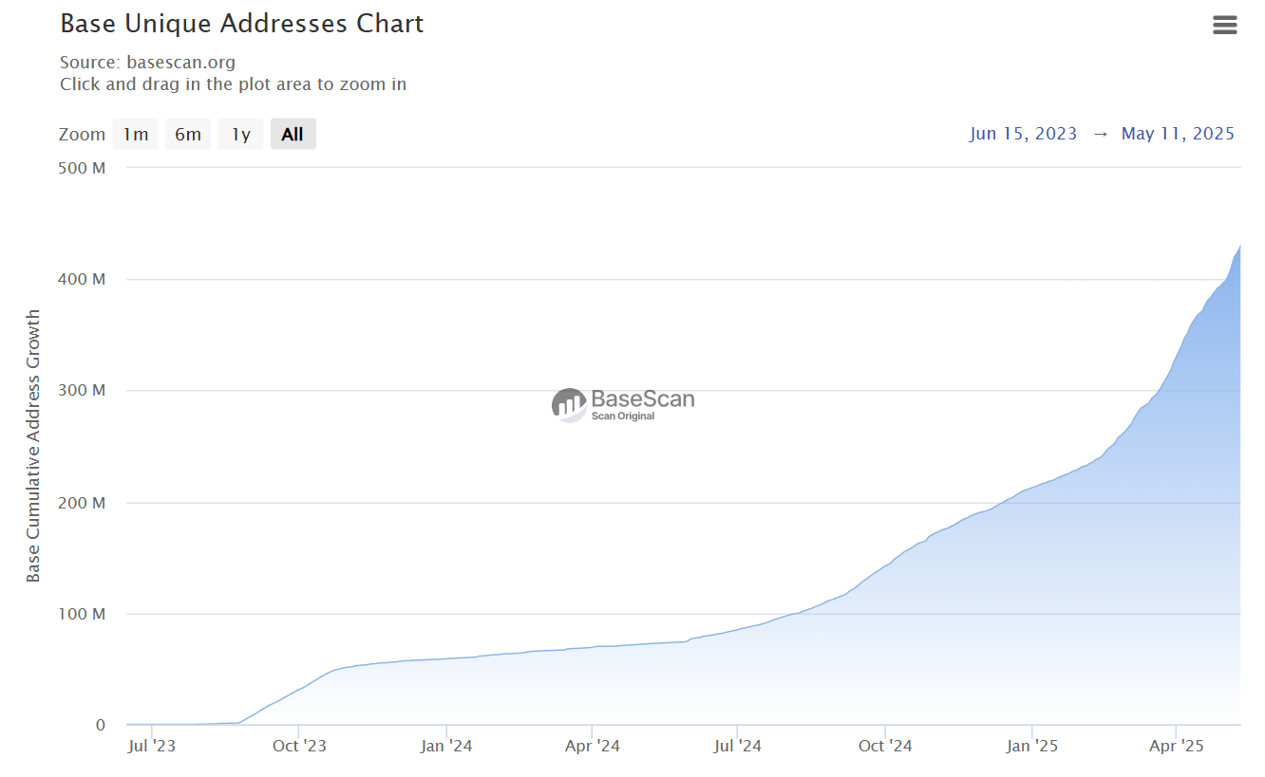Click the Base Unique Addresses Chart title
Screen dimensions: 1265x777
point(241,24)
